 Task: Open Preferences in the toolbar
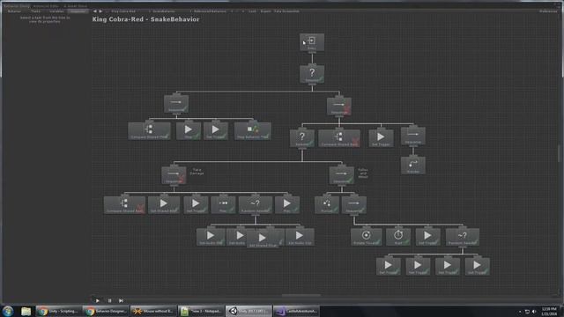pyautogui.click(x=548, y=11)
